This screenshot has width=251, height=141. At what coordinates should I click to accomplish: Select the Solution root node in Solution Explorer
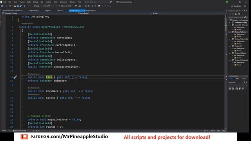[x=239, y=20]
